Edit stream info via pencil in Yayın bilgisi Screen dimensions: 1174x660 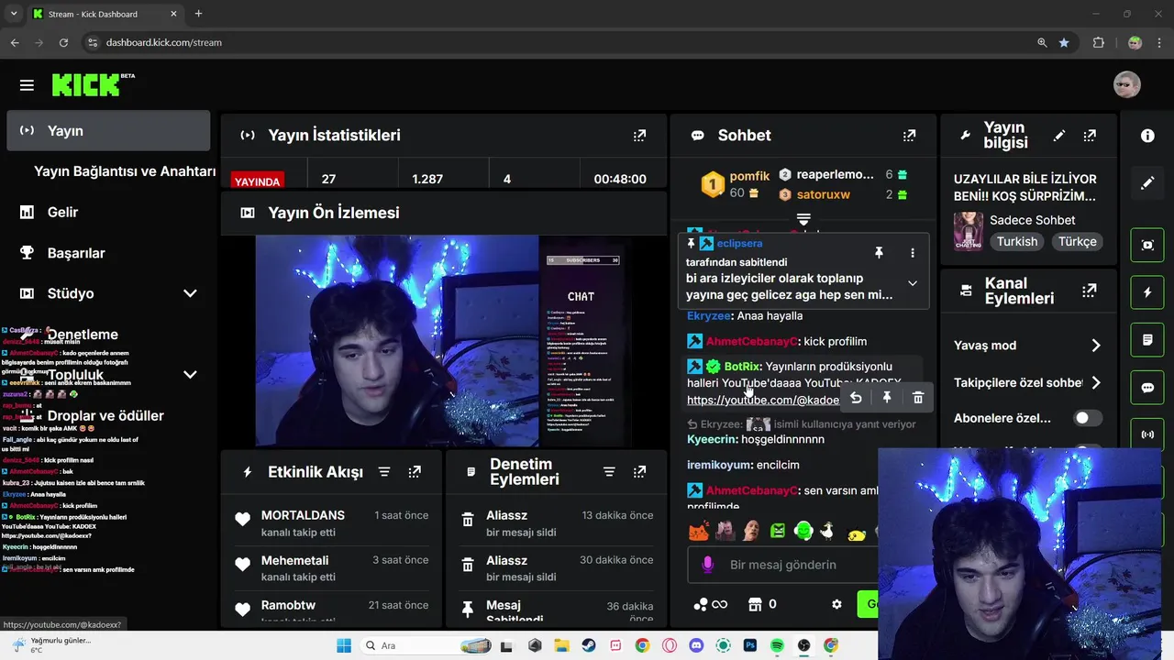tap(1059, 135)
